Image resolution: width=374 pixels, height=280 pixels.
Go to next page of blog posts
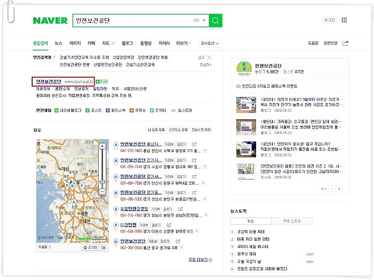click(x=339, y=189)
